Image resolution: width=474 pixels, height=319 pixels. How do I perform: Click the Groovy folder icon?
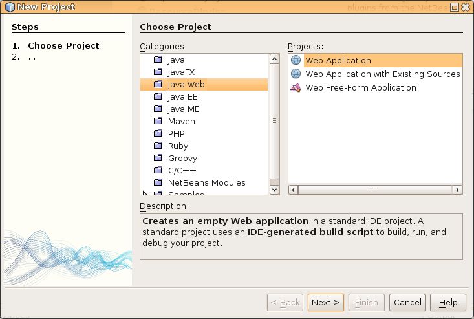coord(158,158)
